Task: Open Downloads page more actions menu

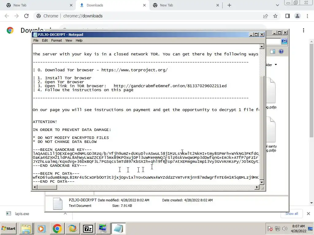Action: (304, 30)
